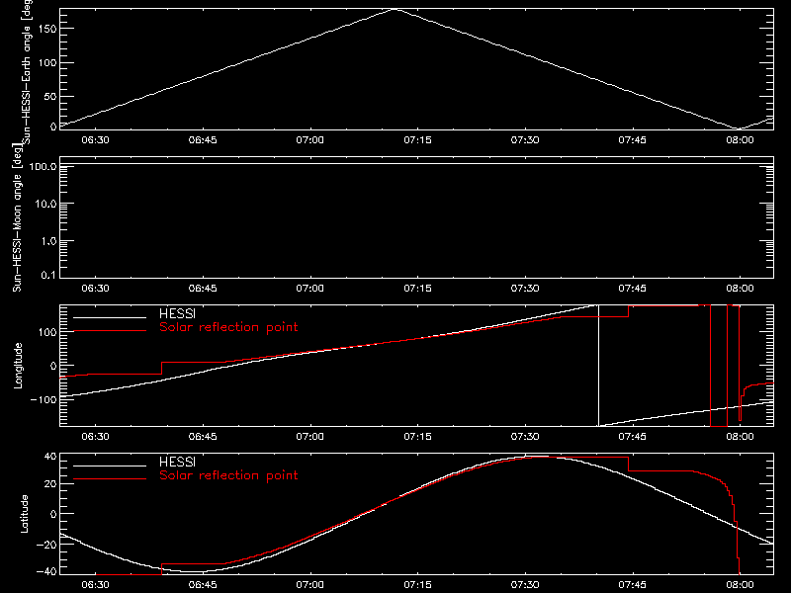Click 07:45 tick under the Earth angle plot
The height and width of the screenshot is (593, 791).
coord(632,139)
